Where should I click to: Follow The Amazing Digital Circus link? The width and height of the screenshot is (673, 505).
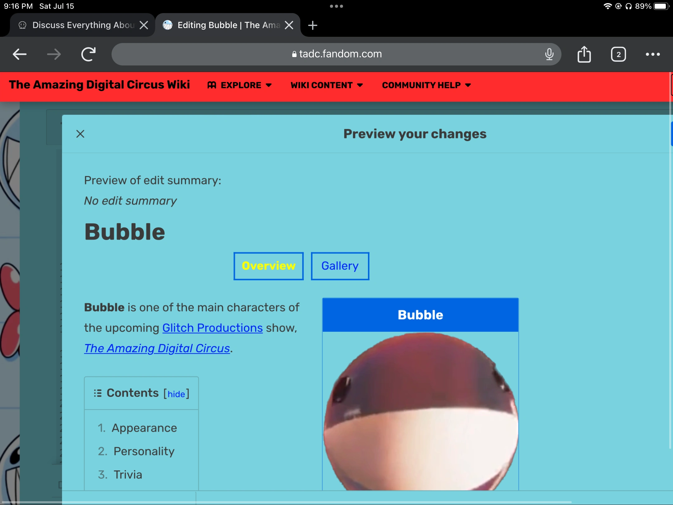click(x=157, y=348)
